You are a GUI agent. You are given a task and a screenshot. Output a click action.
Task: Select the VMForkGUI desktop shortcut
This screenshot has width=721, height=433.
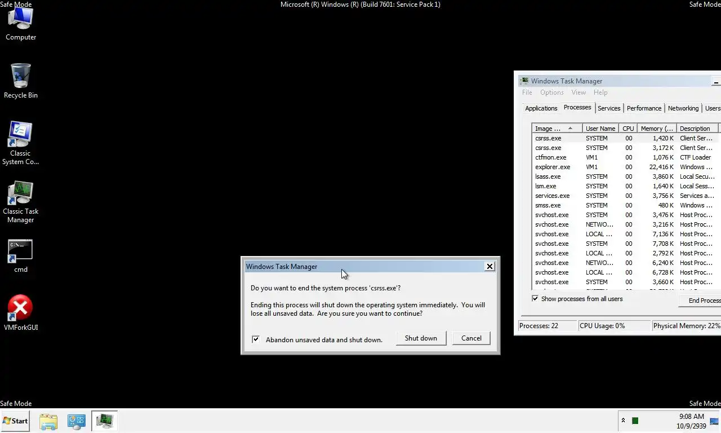(x=21, y=312)
